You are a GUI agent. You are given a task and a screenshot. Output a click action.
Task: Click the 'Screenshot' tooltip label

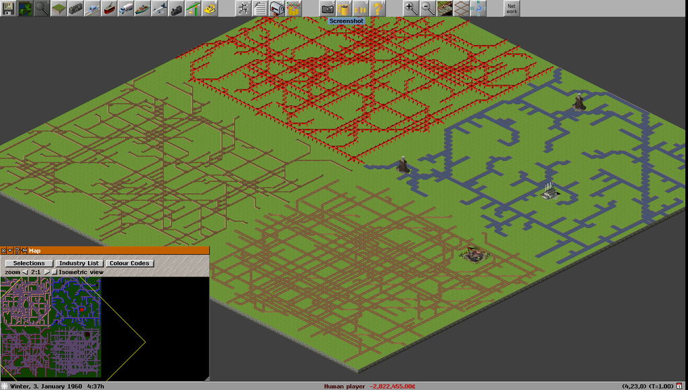(x=347, y=21)
